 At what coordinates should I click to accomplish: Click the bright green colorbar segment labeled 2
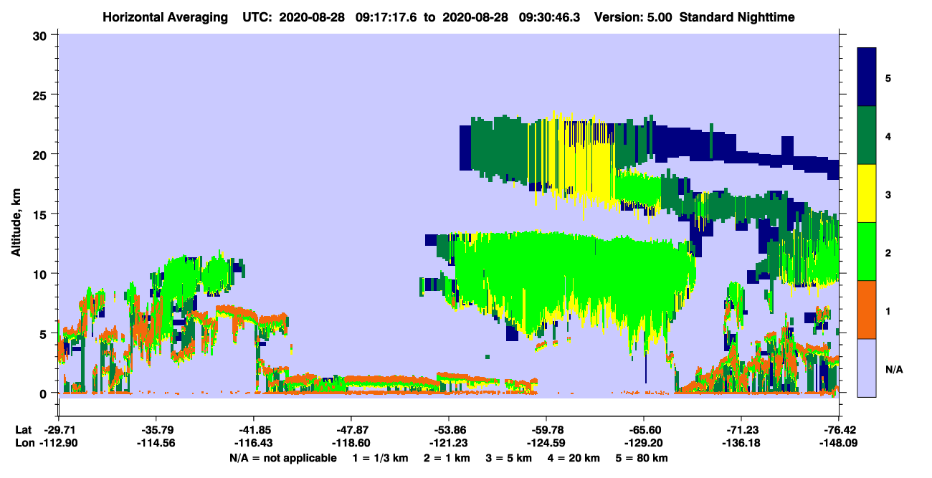[867, 252]
